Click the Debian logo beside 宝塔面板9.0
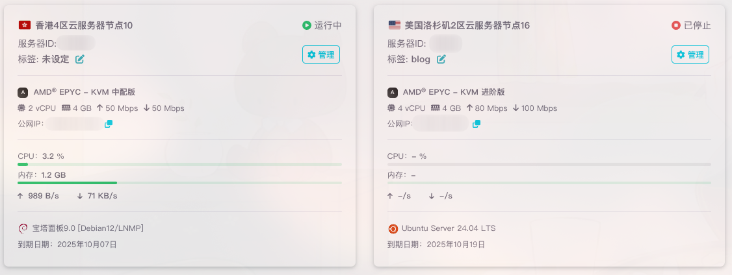This screenshot has width=732, height=275. 23,228
